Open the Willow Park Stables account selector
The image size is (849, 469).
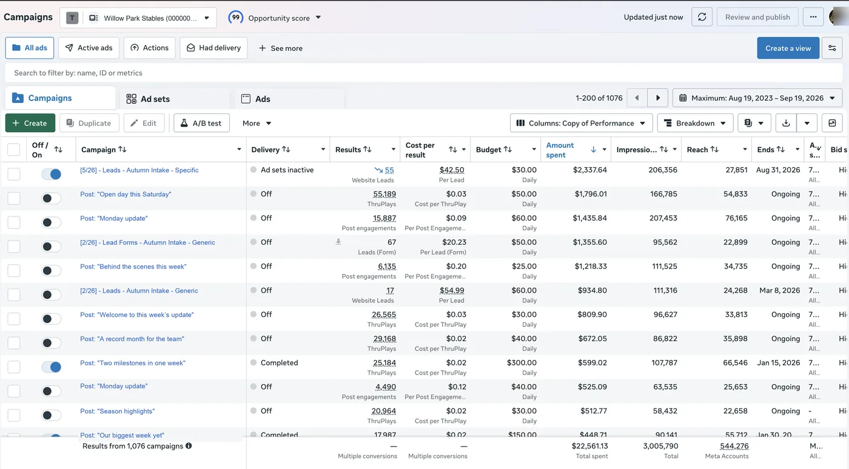138,18
